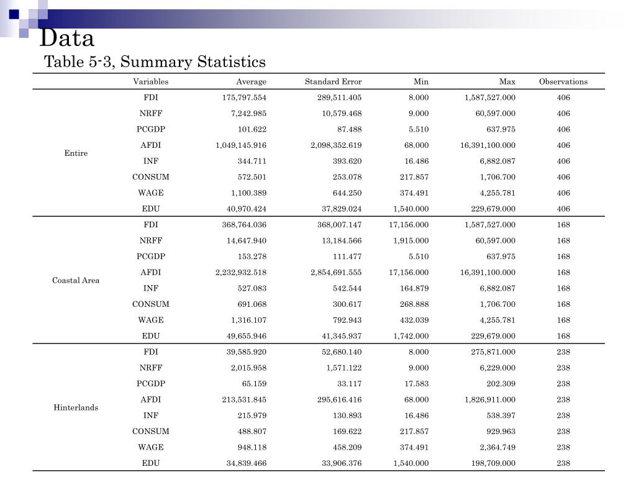
Task: Click the Coastal Area AFDI average 2,232,932.518
Action: (240, 273)
